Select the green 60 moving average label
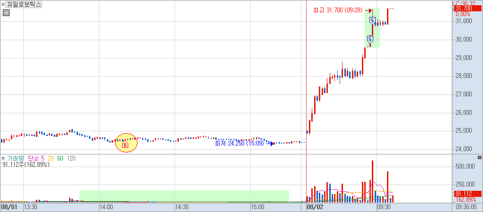Viewport: 483px width, 212px height. coord(61,158)
